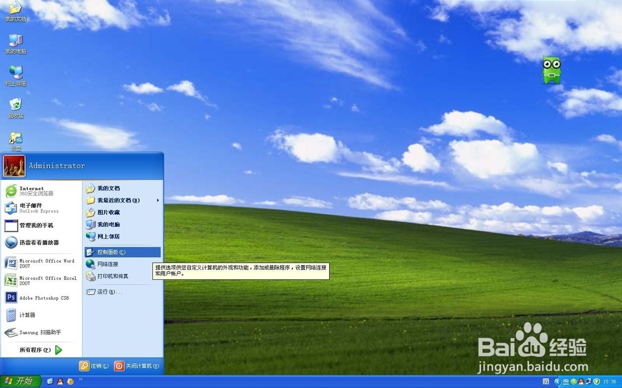Click the 注销 log off button
The height and width of the screenshot is (388, 622).
[95, 366]
